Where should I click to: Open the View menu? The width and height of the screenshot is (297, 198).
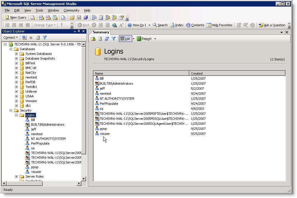[x=28, y=10]
